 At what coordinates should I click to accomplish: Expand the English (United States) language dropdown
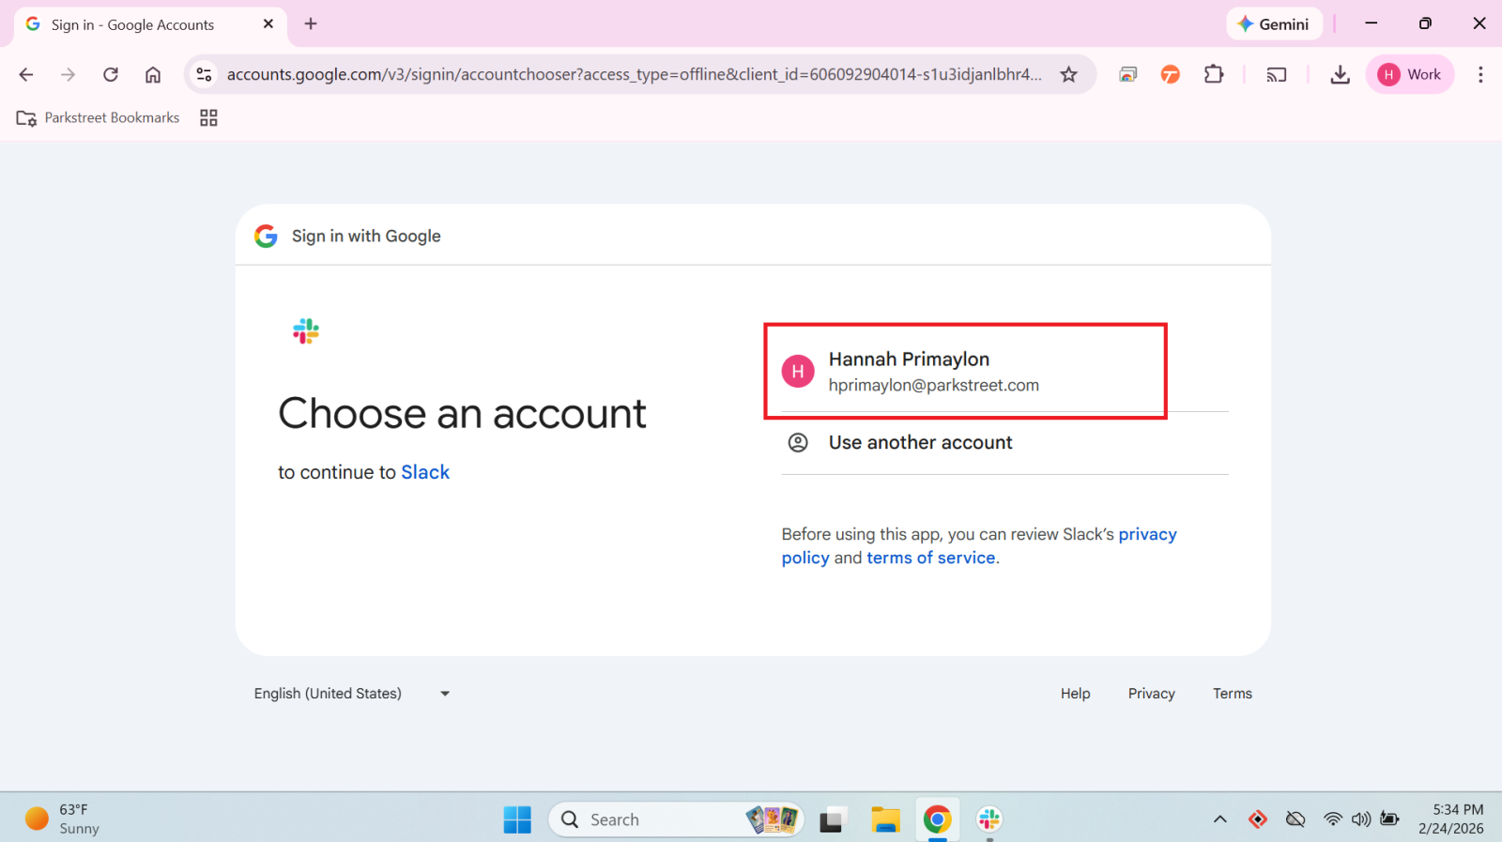pos(352,694)
